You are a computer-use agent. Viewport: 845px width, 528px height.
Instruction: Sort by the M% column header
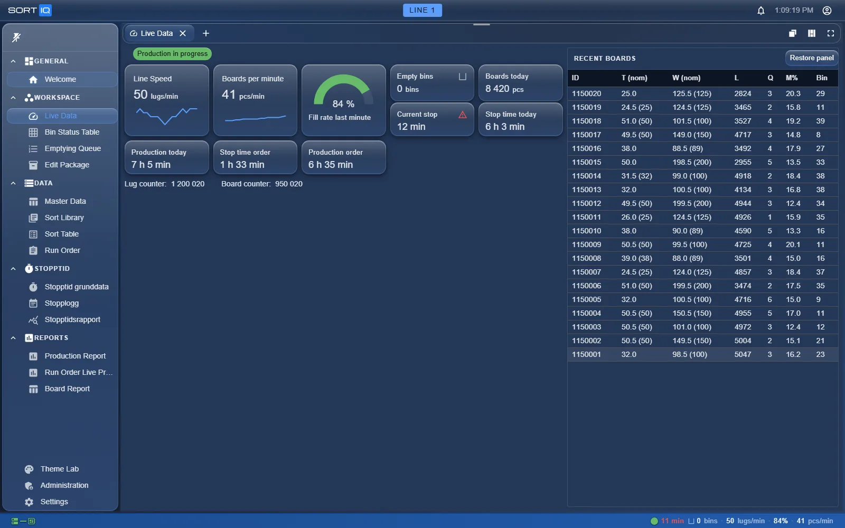coord(792,78)
